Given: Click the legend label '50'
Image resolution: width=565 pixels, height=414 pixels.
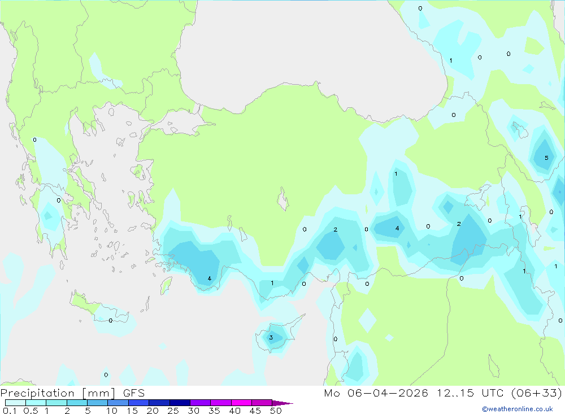Looking at the screenshot, I should click(x=276, y=411).
